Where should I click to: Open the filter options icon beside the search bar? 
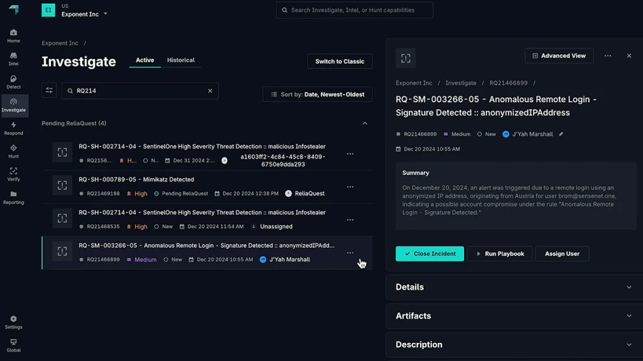(x=49, y=90)
